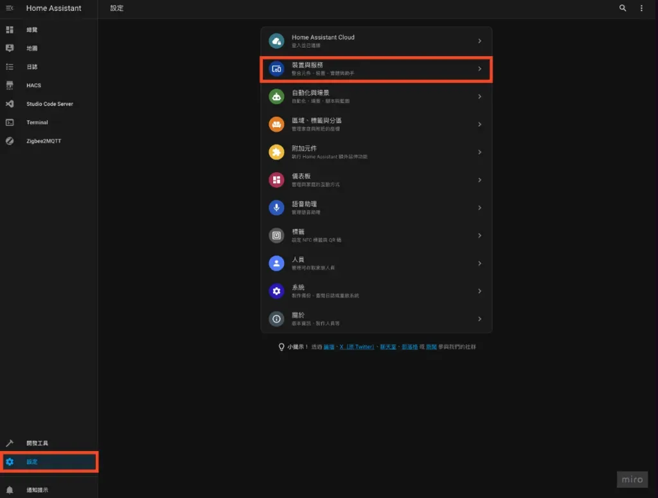
Task: Launch Terminal using its sidebar icon
Action: point(9,122)
